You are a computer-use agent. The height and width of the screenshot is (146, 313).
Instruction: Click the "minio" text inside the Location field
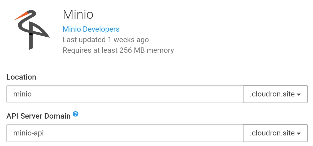23,94
